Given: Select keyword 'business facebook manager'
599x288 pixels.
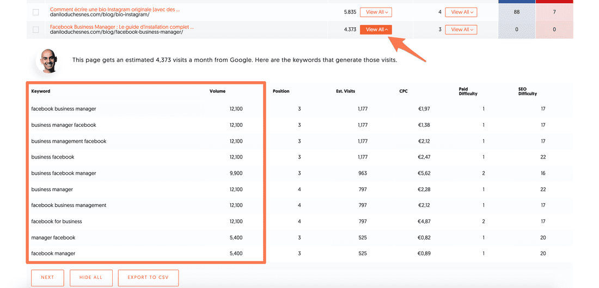Looking at the screenshot, I should coord(63,173).
